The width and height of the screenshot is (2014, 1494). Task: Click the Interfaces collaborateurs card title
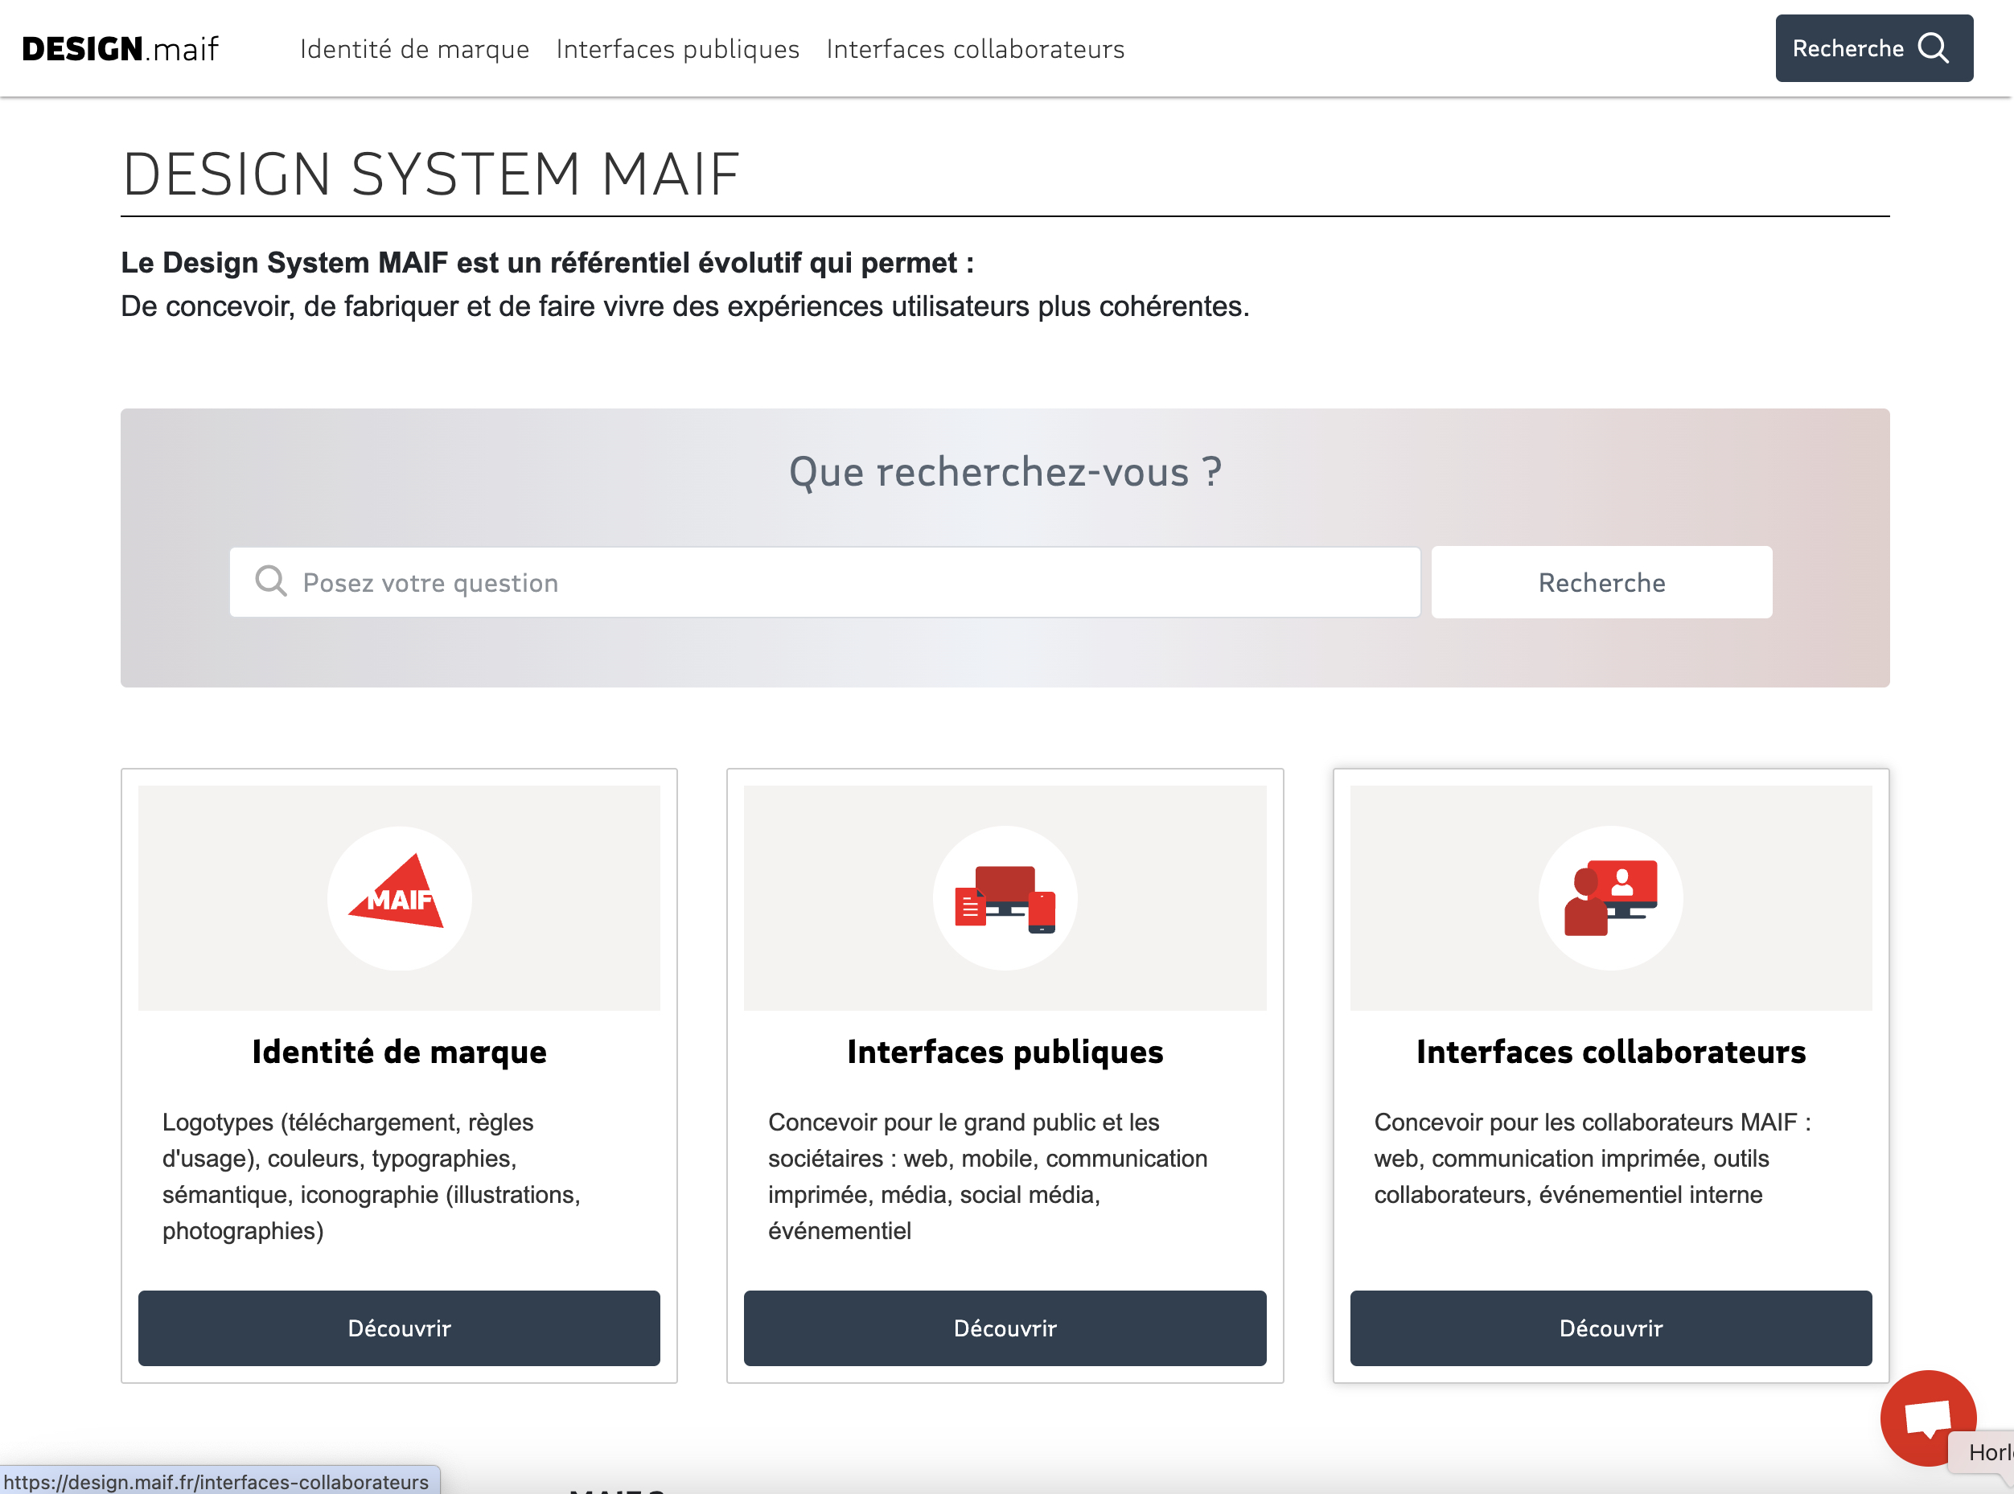(x=1611, y=1052)
